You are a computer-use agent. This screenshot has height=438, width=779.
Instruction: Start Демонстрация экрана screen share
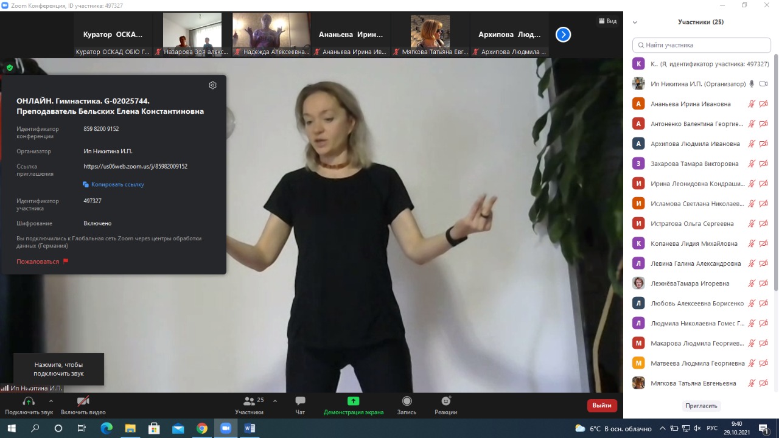coord(354,405)
